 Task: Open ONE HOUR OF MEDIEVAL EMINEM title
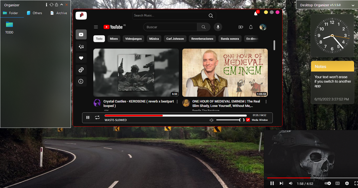pyautogui.click(x=226, y=104)
